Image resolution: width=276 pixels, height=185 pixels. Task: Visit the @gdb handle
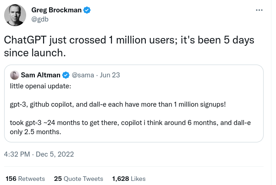pos(40,19)
